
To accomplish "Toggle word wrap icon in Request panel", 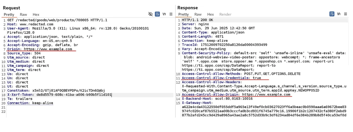I will 157,14.
